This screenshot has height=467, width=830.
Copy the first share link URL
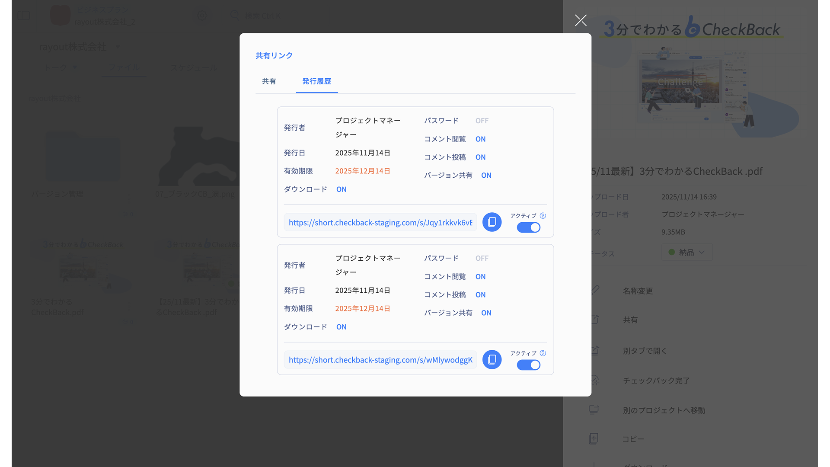tap(492, 222)
